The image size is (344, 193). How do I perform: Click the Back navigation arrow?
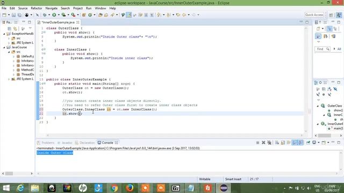click(184, 15)
